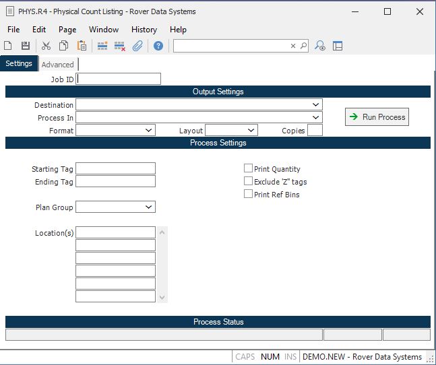The height and width of the screenshot is (365, 436).
Task: Enable the Print Quantity checkbox
Action: click(x=248, y=169)
